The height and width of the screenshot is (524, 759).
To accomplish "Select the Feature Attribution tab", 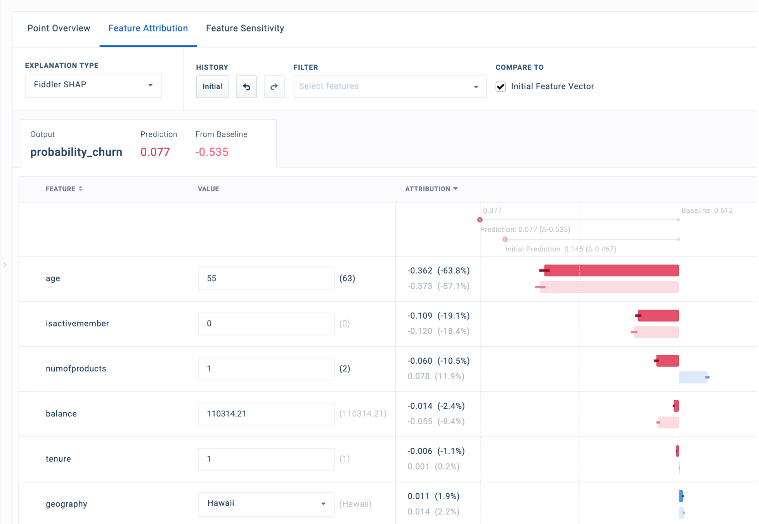I will pos(148,28).
